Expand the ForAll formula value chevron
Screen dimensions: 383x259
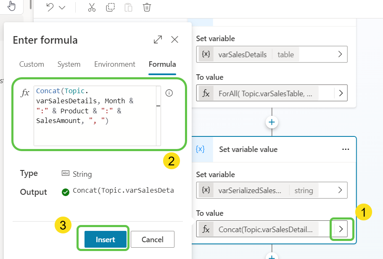341,93
